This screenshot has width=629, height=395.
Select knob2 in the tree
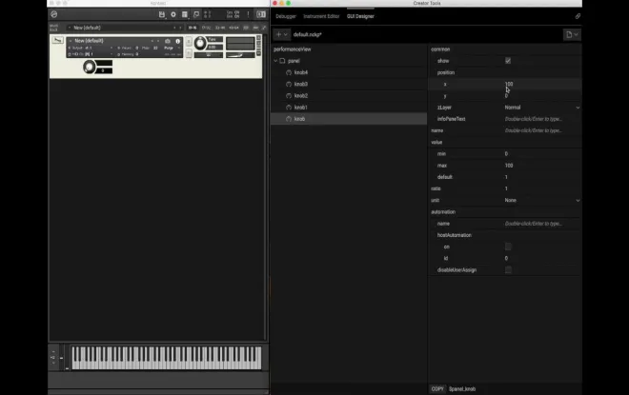301,96
